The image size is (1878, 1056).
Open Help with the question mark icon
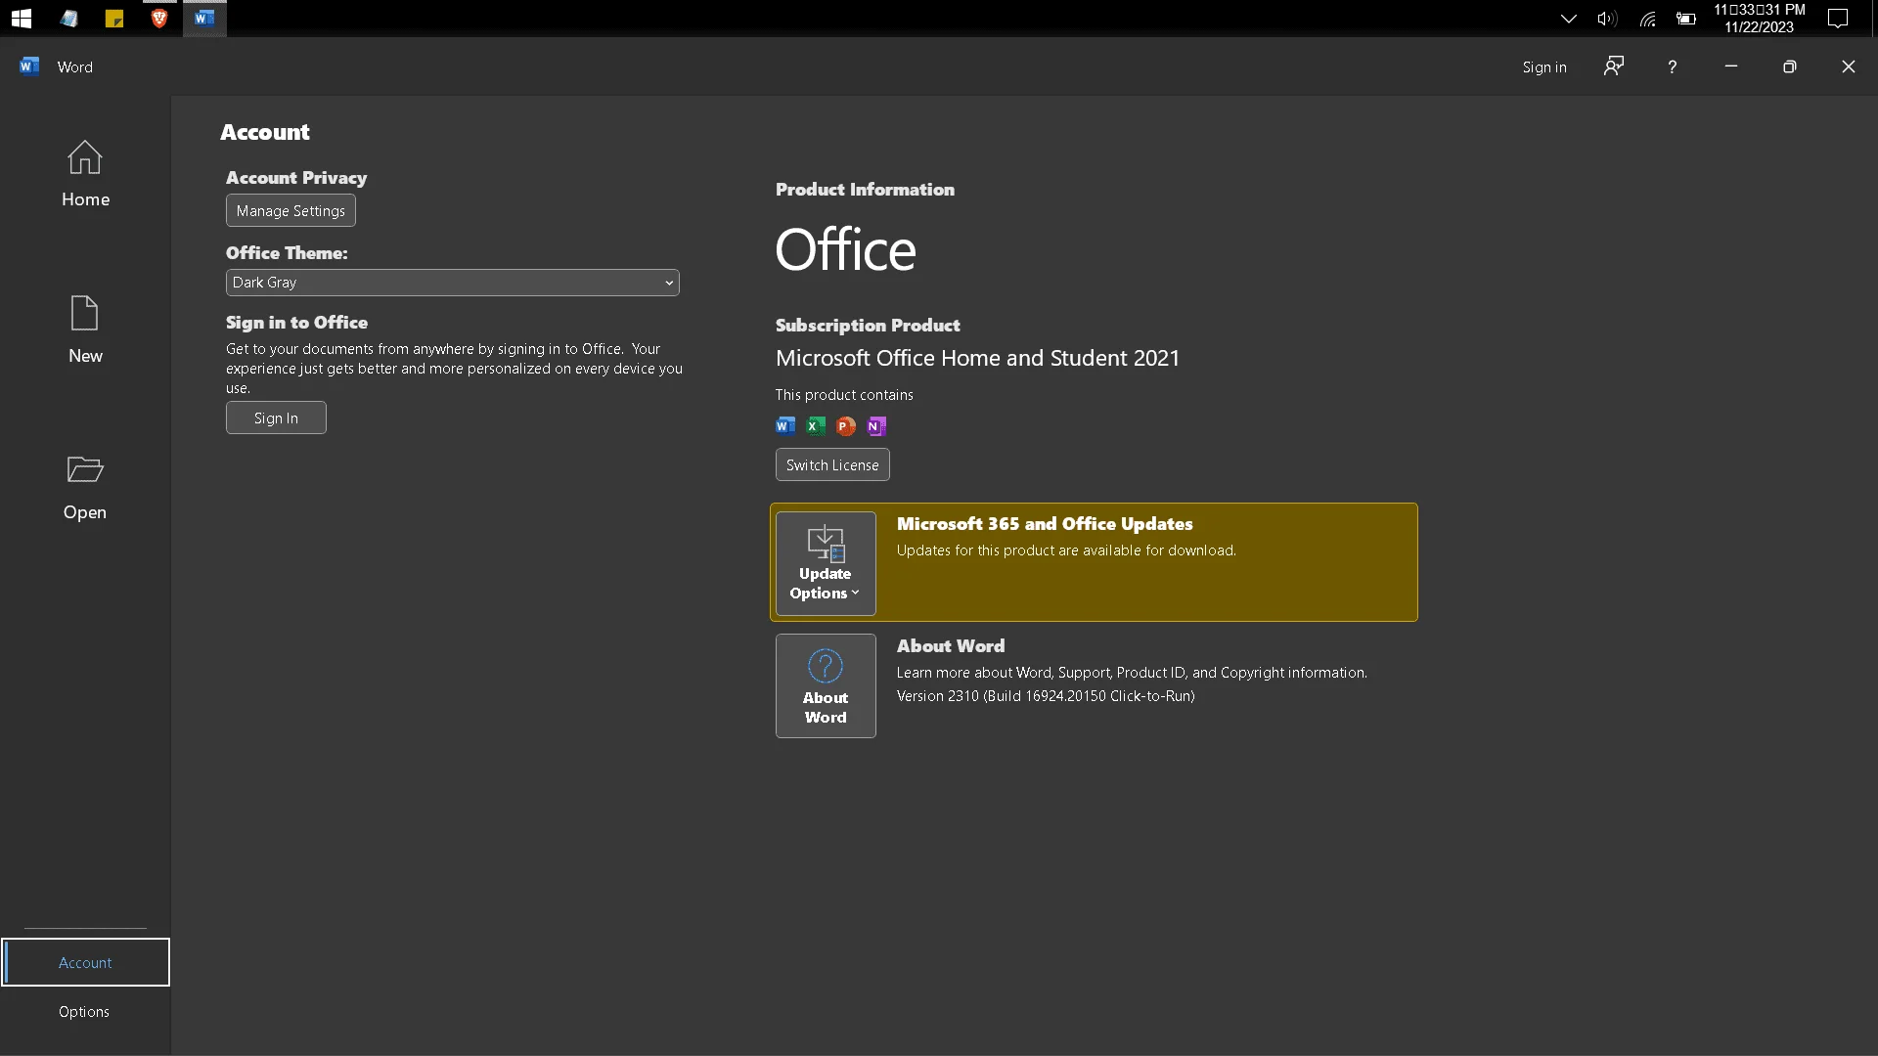pos(1673,66)
